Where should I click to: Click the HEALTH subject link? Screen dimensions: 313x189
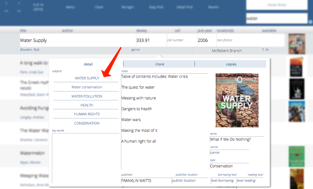pos(87,105)
